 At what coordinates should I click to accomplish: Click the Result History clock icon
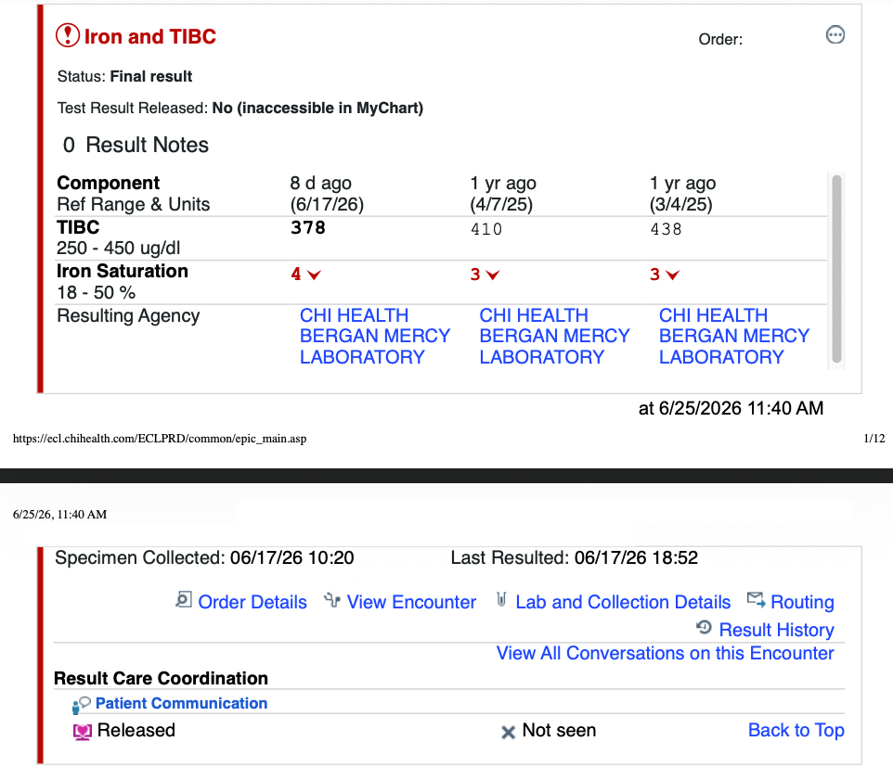point(705,628)
